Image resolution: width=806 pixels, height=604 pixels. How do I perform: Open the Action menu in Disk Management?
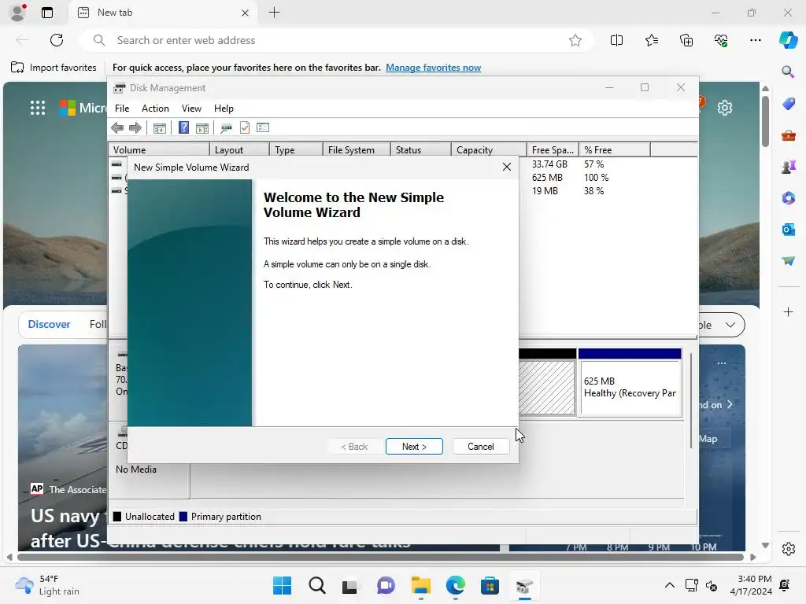point(155,109)
